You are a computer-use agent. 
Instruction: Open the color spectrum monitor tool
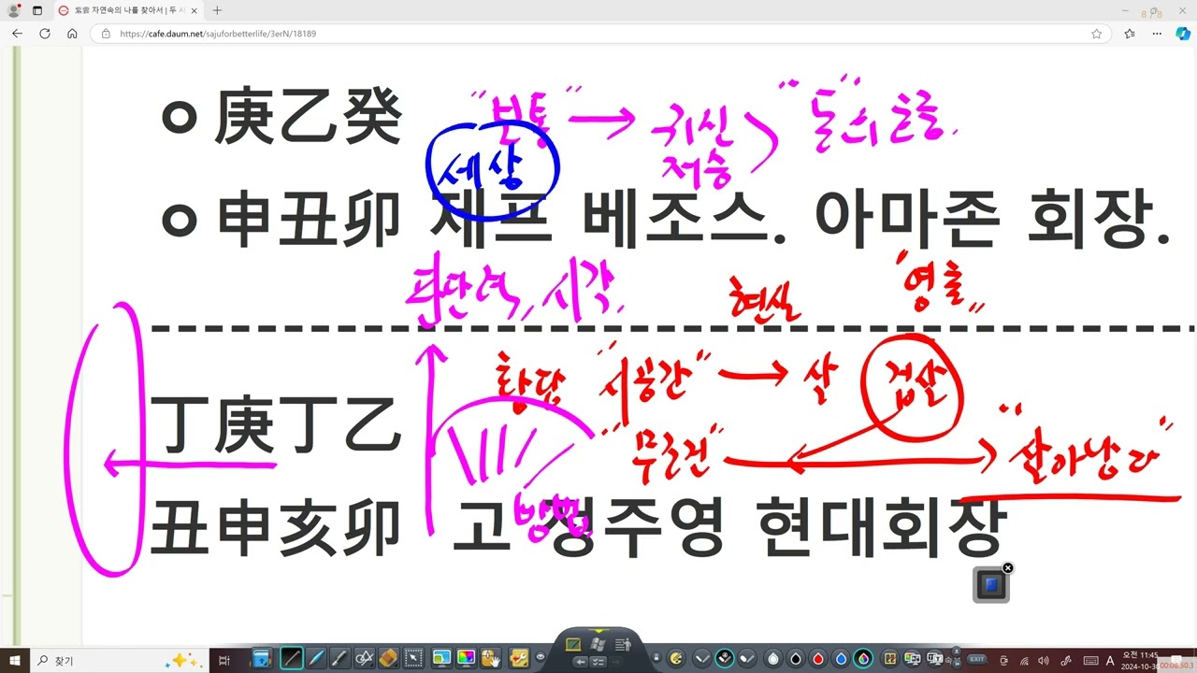(467, 659)
